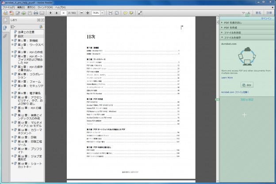Select 第 5 章 PDF の保存と書き出し bookmark
Image resolution: width=276 pixels, height=184 pixels.
coord(30,68)
